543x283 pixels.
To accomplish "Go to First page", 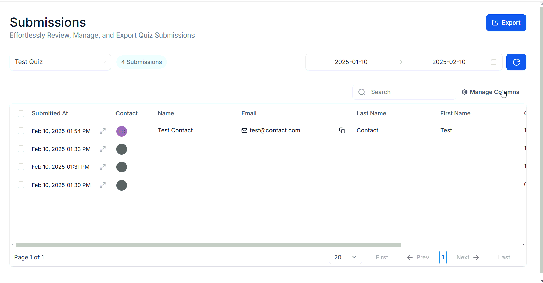I will 382,257.
